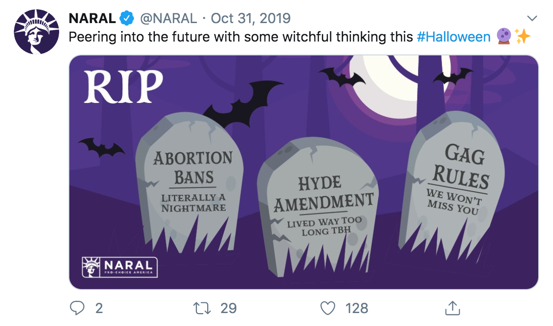This screenshot has height=326, width=553.
Task: Click NARAL's Statue of Liberty avatar
Action: [37, 32]
